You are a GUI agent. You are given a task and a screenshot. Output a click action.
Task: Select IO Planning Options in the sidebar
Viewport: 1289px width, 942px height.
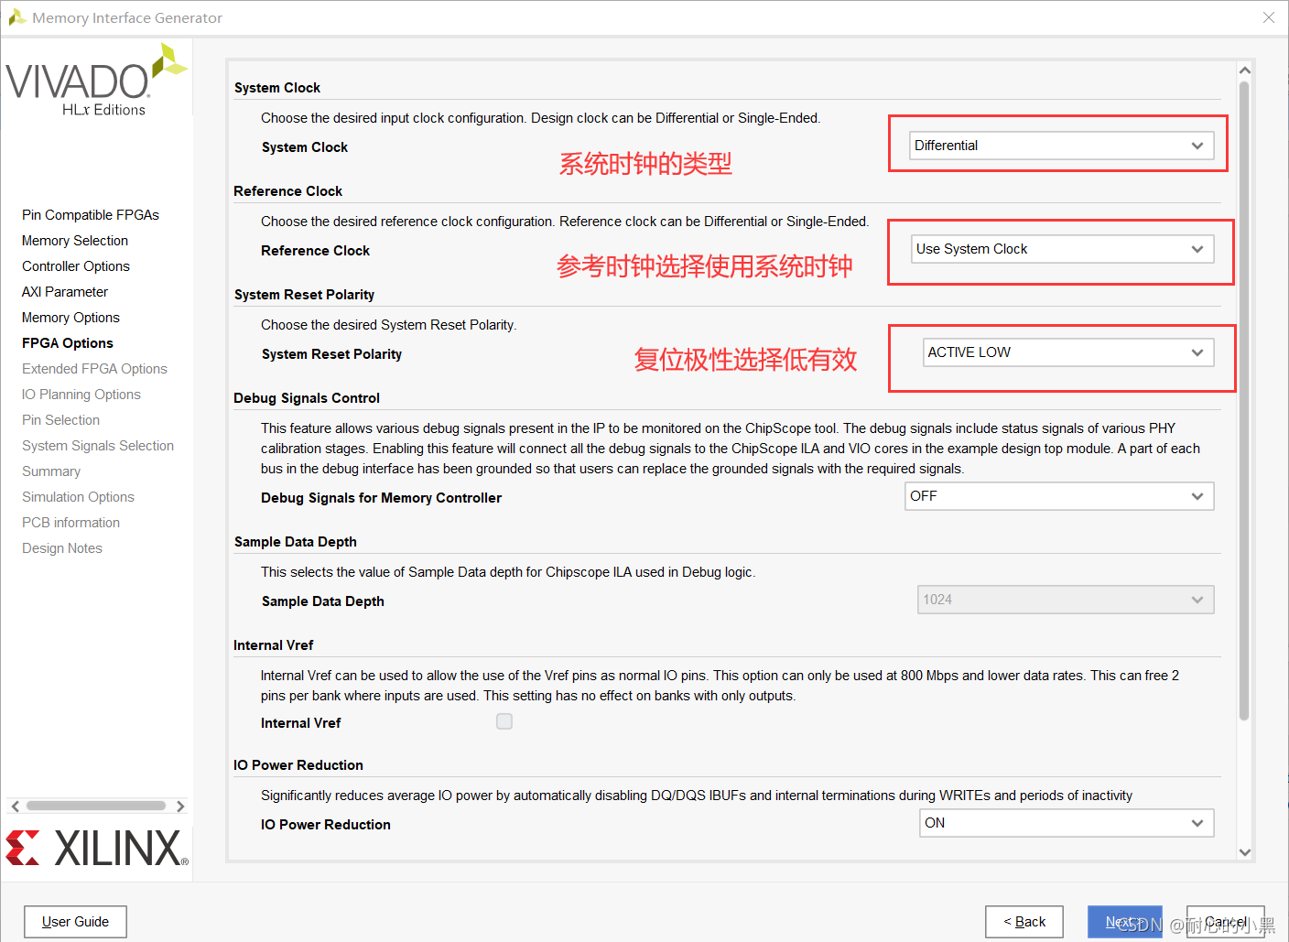coord(81,395)
